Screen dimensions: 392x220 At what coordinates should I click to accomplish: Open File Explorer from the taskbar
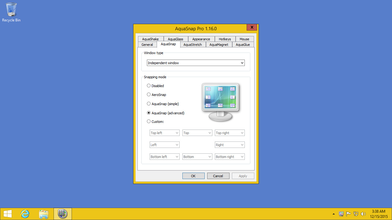point(44,214)
